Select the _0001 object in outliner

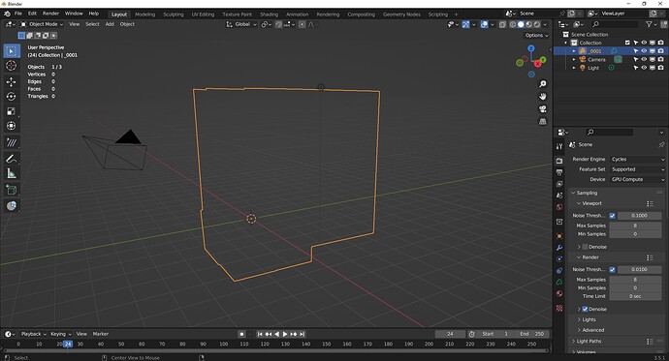[x=595, y=51]
